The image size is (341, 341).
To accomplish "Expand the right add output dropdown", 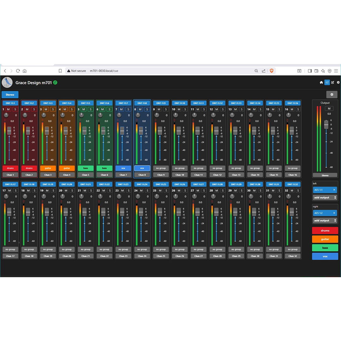I will coord(325,220).
